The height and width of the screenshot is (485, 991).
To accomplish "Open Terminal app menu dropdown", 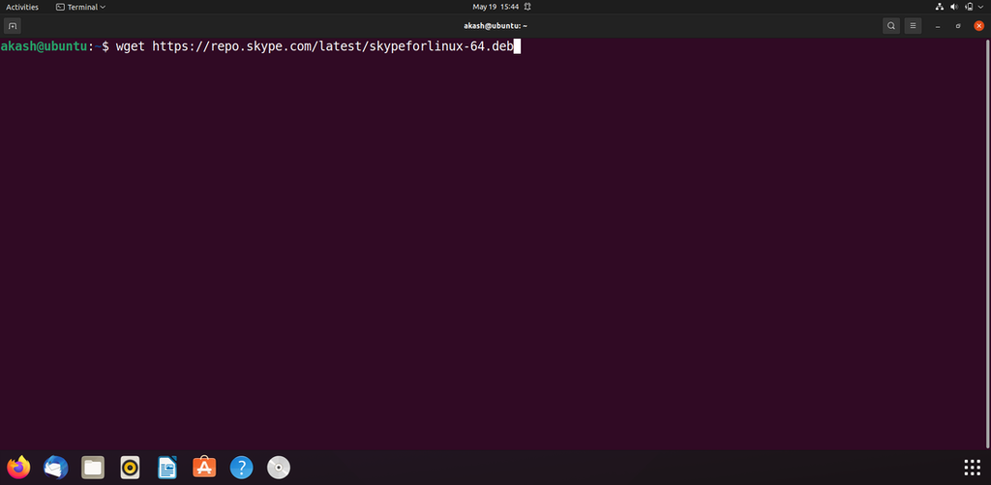I will (80, 7).
